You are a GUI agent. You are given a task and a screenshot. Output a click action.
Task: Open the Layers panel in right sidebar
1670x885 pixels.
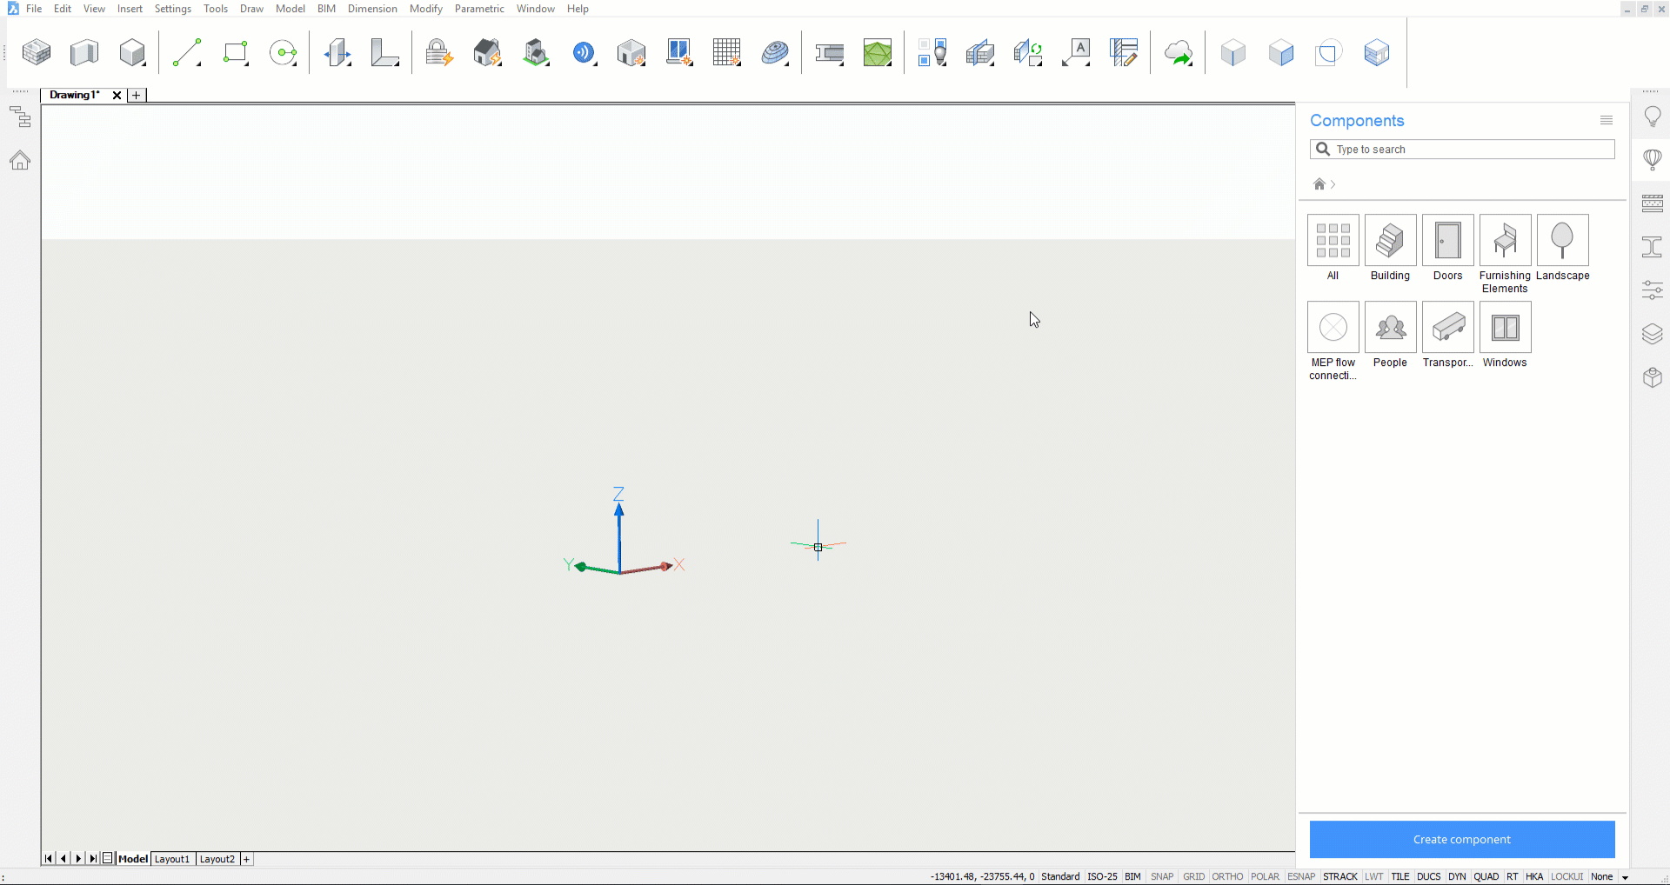[1653, 334]
